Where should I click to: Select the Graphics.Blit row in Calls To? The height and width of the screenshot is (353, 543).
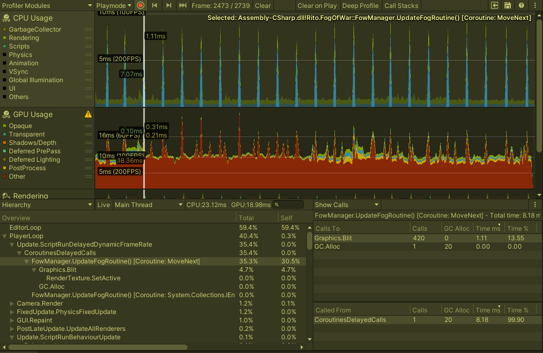click(x=428, y=238)
